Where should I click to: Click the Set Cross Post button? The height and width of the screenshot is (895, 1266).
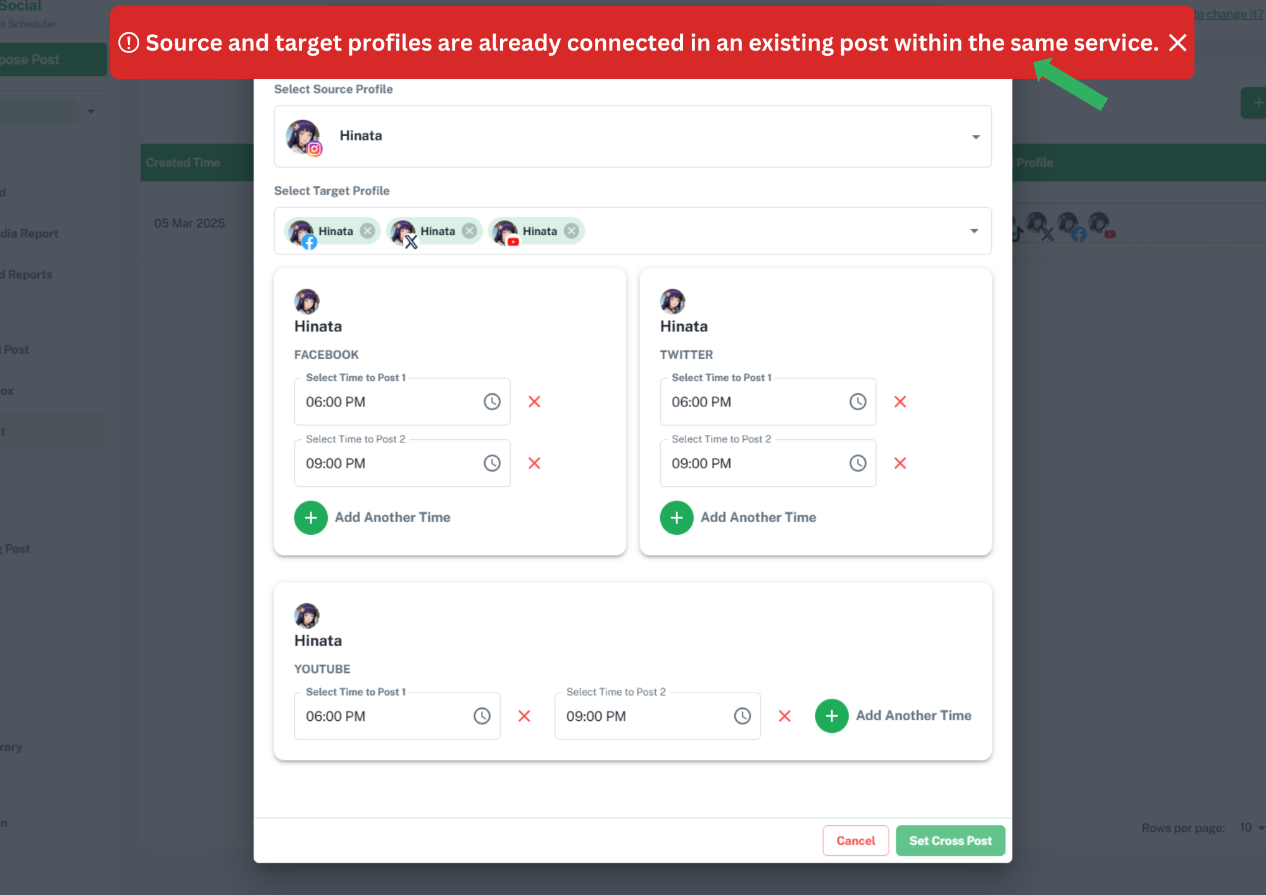tap(950, 841)
